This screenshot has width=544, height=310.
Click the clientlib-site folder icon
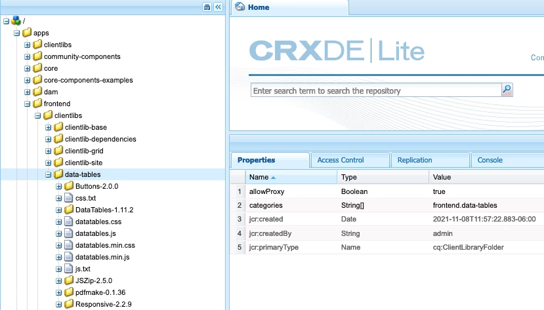click(58, 163)
